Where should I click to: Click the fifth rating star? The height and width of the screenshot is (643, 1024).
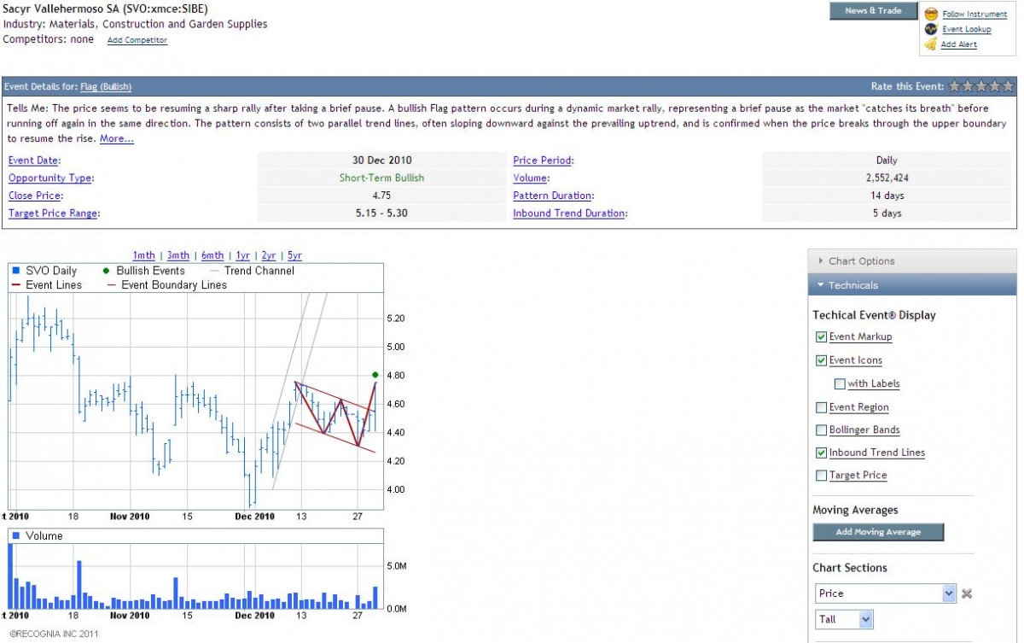[x=1008, y=86]
